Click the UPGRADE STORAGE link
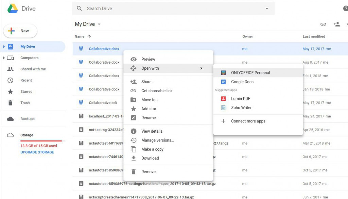 click(x=37, y=152)
